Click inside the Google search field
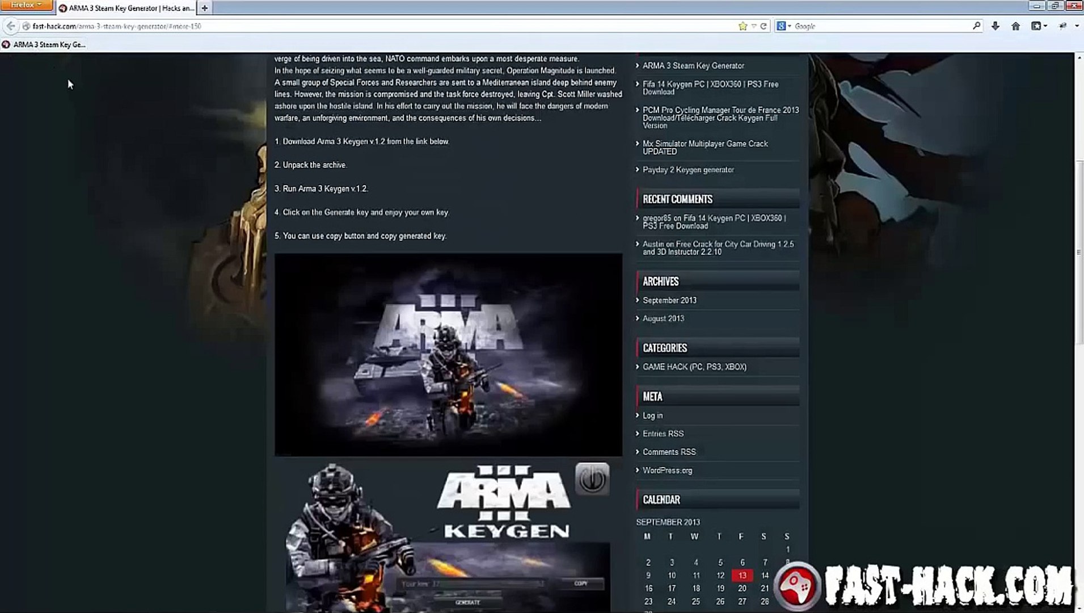 coord(879,26)
